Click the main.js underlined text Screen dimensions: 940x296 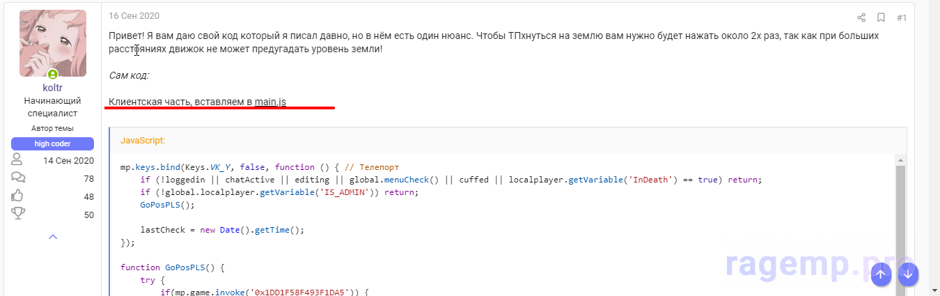click(270, 102)
